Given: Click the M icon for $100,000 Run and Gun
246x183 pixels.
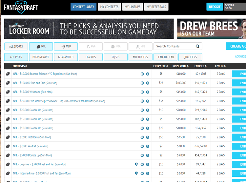Looking at the screenshot, I should [142, 83].
